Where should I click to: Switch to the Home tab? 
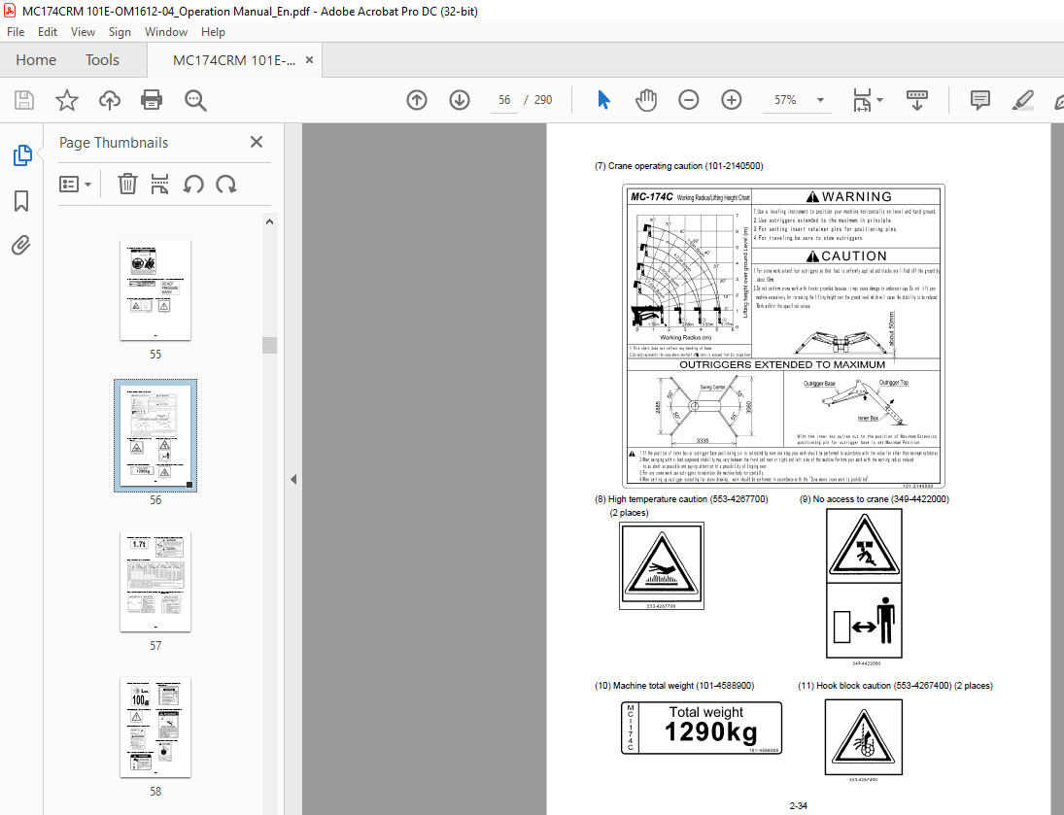pyautogui.click(x=36, y=59)
